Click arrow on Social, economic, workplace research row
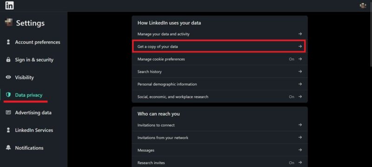Screen dimensions: 372x167 tap(300, 97)
